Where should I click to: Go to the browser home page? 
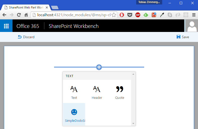pyautogui.click(x=26, y=15)
